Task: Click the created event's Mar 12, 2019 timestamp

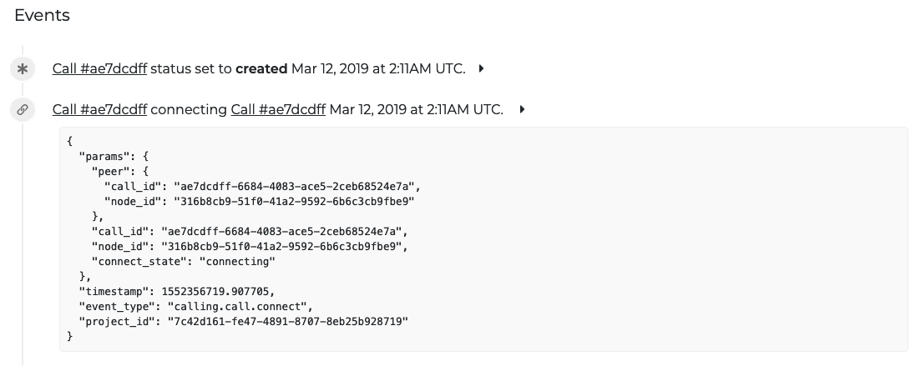Action: point(378,68)
